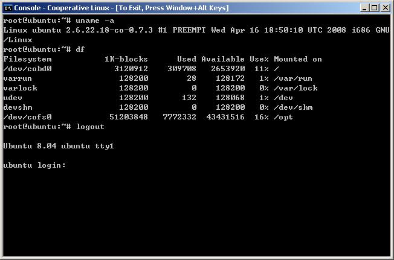
Task: Click the 'Filesystem' column header
Action: tap(27, 60)
